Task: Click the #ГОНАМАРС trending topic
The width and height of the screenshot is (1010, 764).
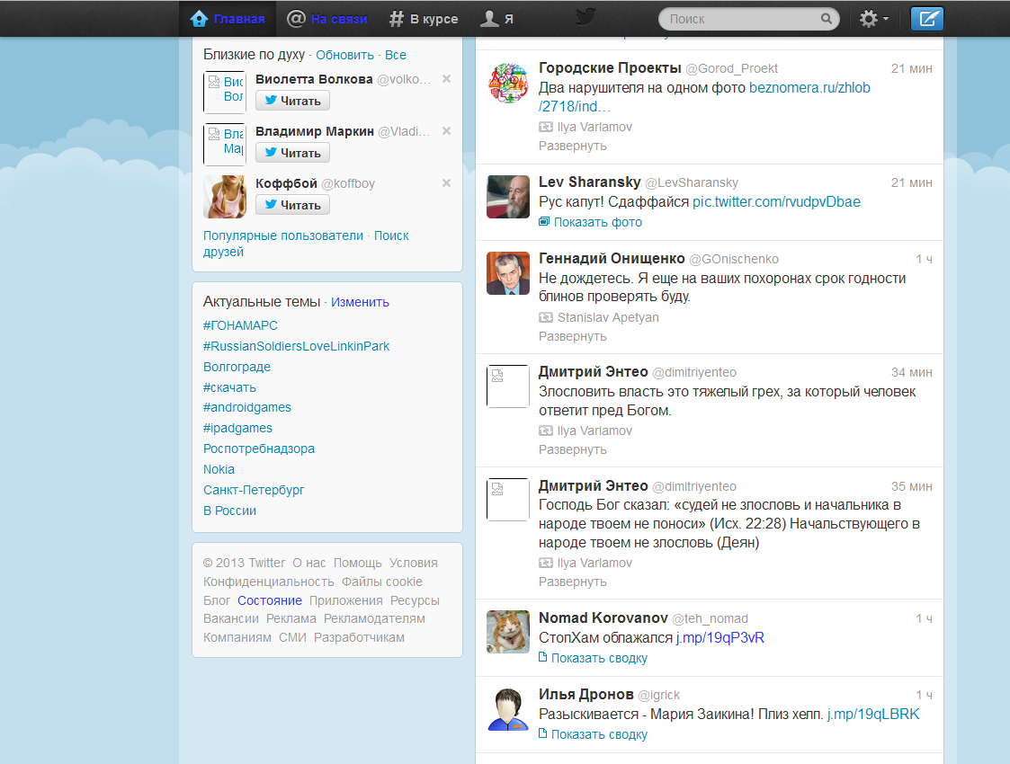Action: pos(240,325)
